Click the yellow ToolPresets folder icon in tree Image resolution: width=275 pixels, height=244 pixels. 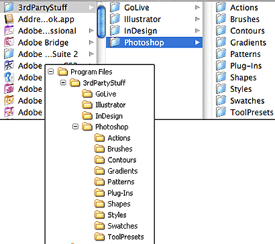tap(99, 237)
